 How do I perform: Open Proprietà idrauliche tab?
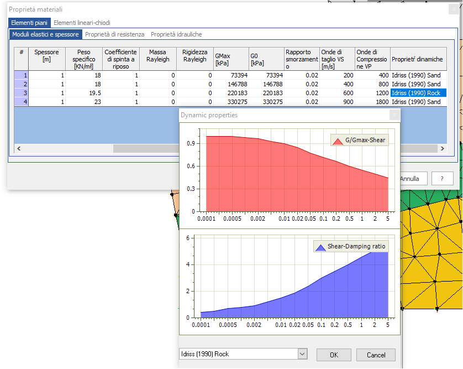tap(176, 34)
